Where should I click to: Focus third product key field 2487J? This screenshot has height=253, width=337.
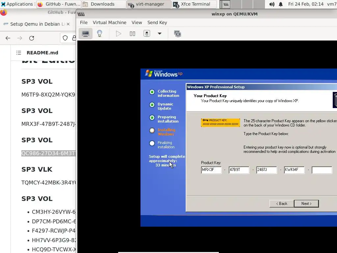(x=267, y=170)
